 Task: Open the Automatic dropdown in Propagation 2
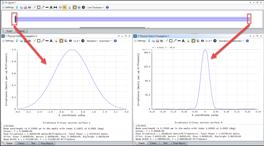tap(105, 41)
